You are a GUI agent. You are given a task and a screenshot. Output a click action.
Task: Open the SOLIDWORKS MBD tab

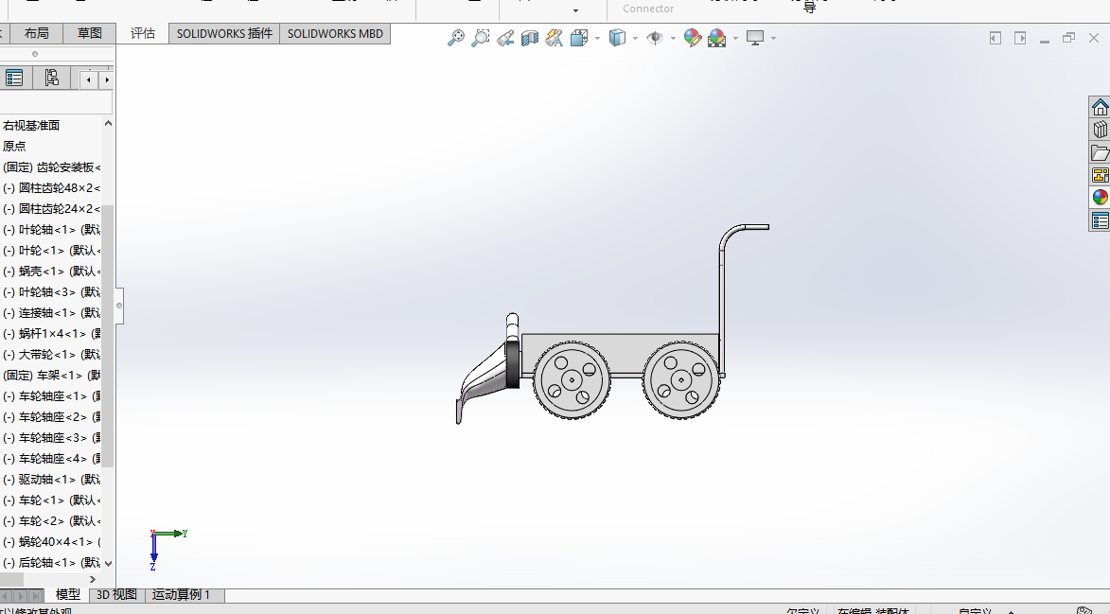point(335,33)
